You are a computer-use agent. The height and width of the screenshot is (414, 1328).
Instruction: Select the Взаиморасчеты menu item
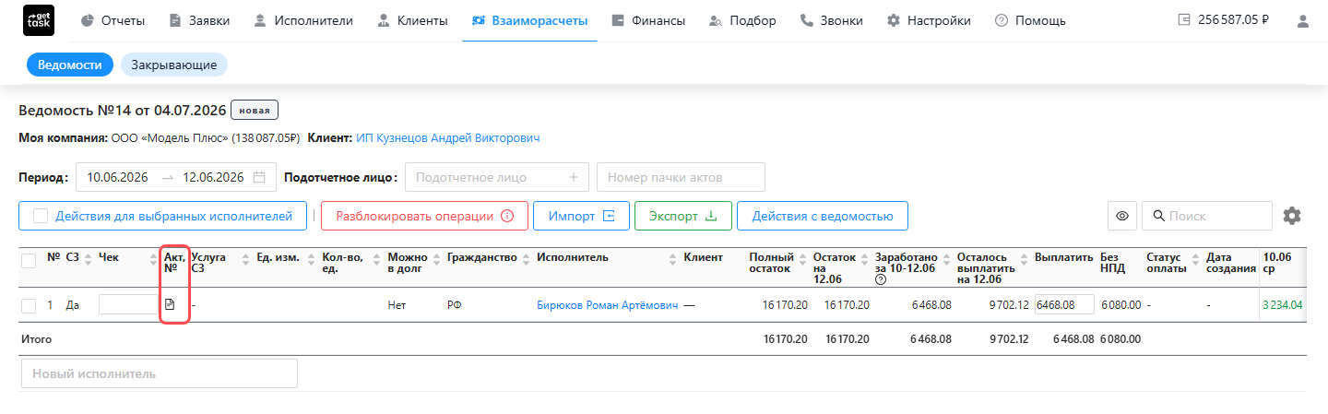(529, 20)
